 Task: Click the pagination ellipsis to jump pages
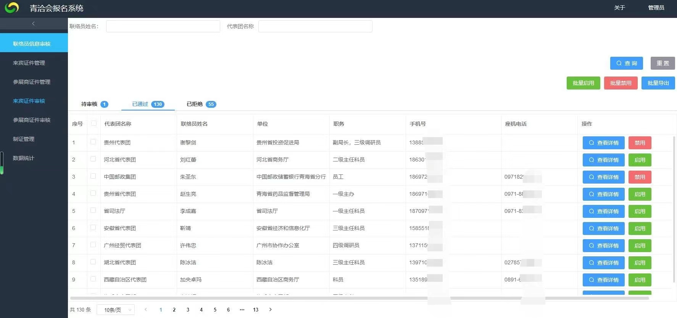(242, 310)
